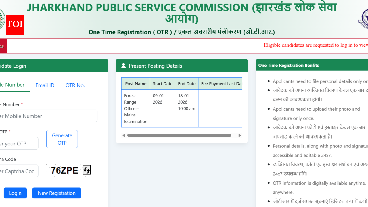This screenshot has height=207, width=368.
Task: Click the scrolling eligible candidates notice link
Action: [x=315, y=45]
